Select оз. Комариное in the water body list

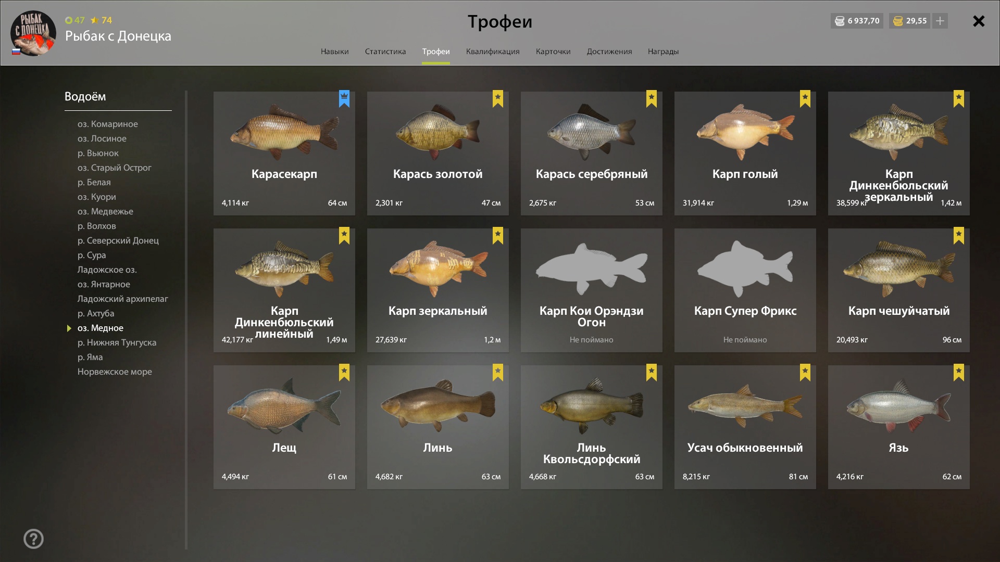(108, 124)
